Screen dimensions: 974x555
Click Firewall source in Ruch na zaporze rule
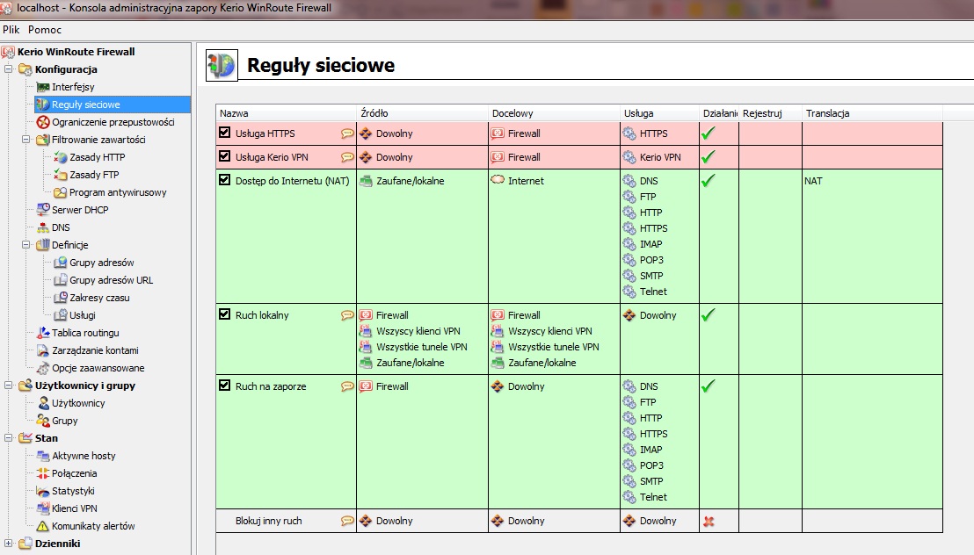point(392,386)
